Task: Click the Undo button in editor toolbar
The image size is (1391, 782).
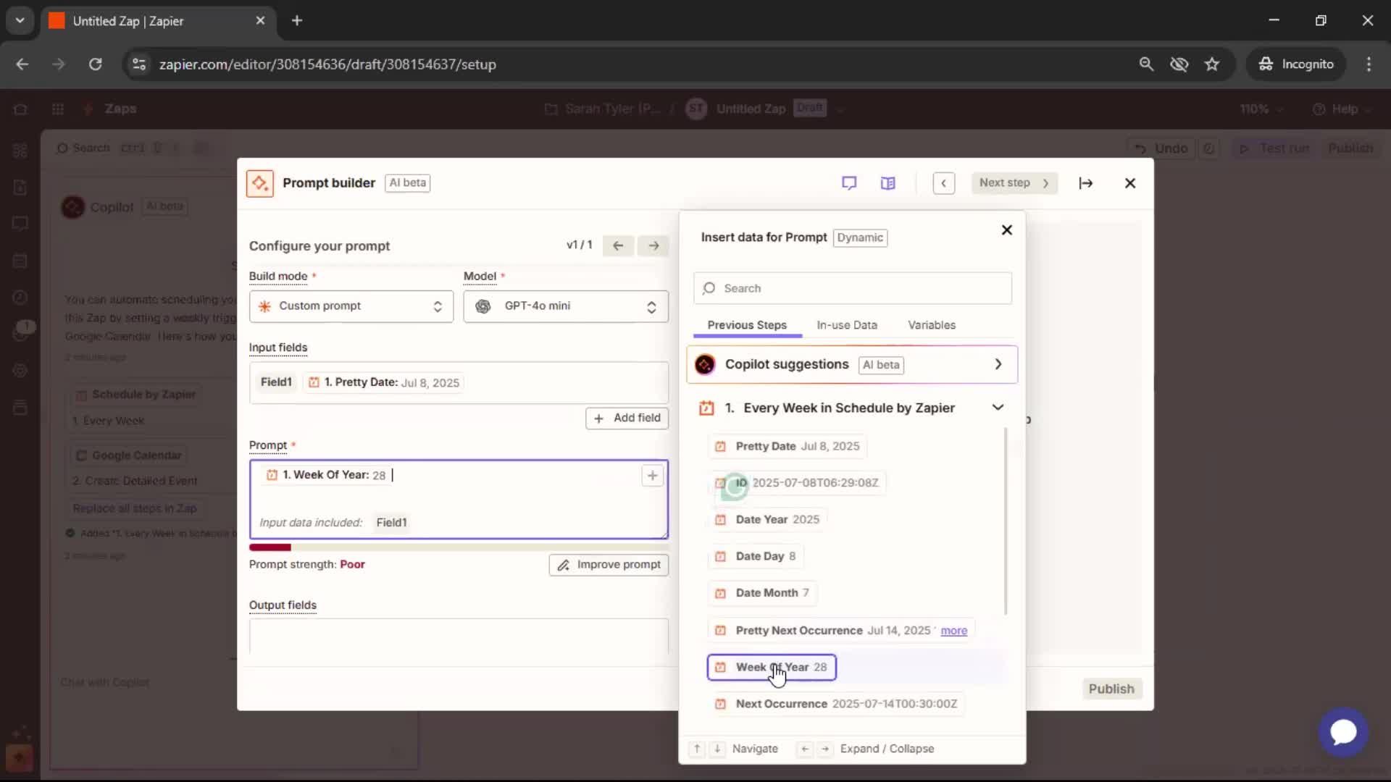Action: [1162, 148]
